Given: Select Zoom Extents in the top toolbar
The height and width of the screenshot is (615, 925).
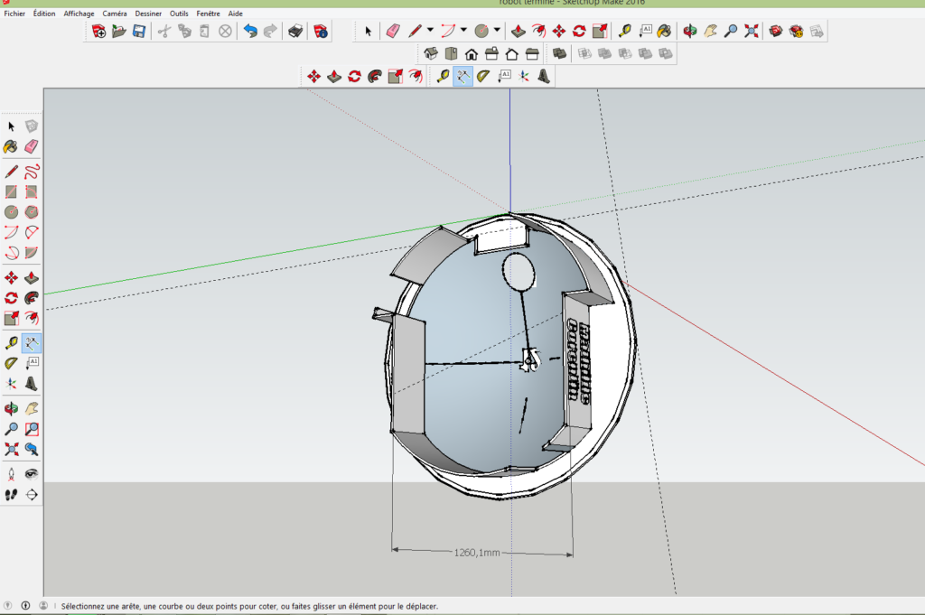Looking at the screenshot, I should (751, 32).
